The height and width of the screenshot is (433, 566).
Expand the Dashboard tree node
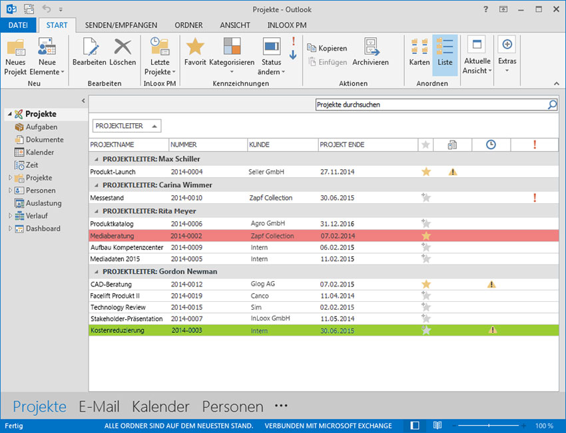(10, 228)
